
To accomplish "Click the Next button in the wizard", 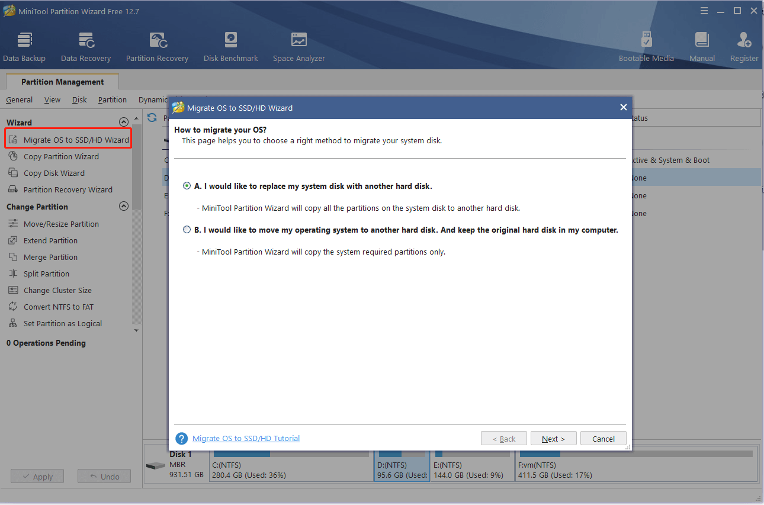I will click(553, 439).
